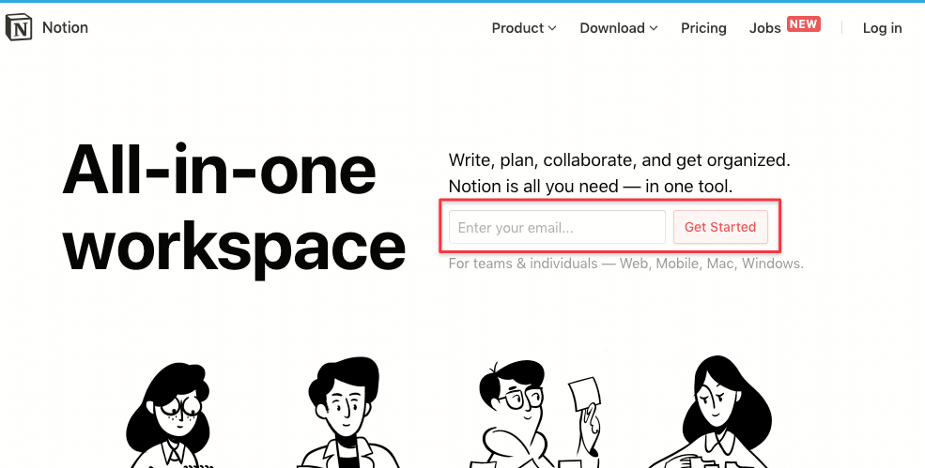The image size is (925, 468).
Task: Click the red NEW badge beside Jobs
Action: coord(803,24)
